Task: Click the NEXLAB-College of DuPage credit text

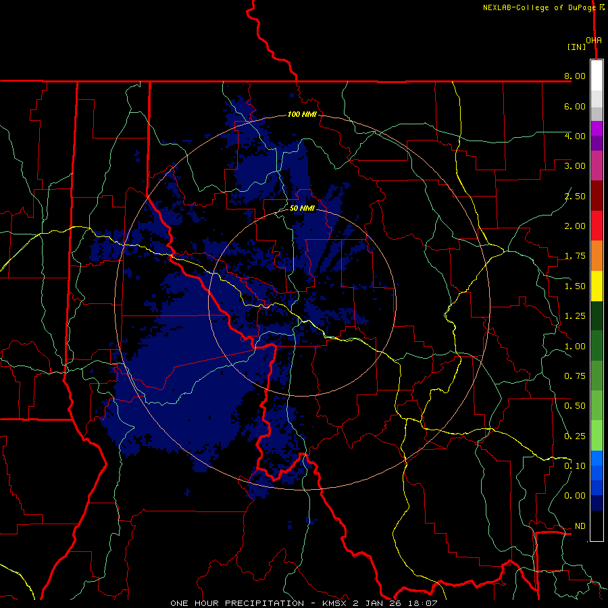Action: point(538,7)
